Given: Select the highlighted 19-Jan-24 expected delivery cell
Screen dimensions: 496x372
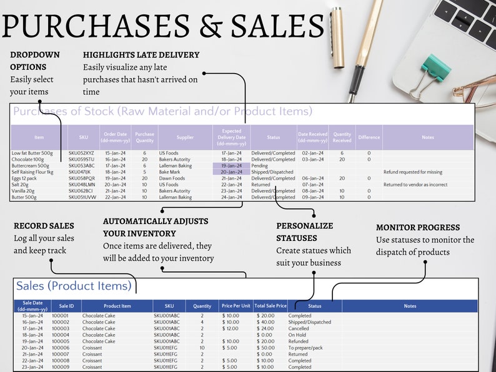Looking at the screenshot, I should click(232, 165).
